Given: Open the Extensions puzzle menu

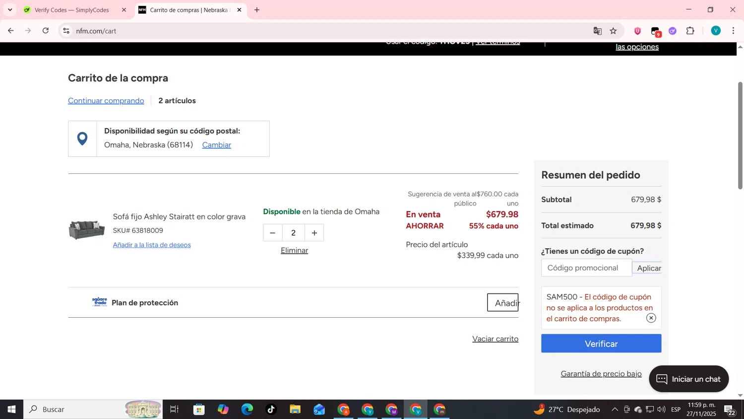Looking at the screenshot, I should click(690, 31).
